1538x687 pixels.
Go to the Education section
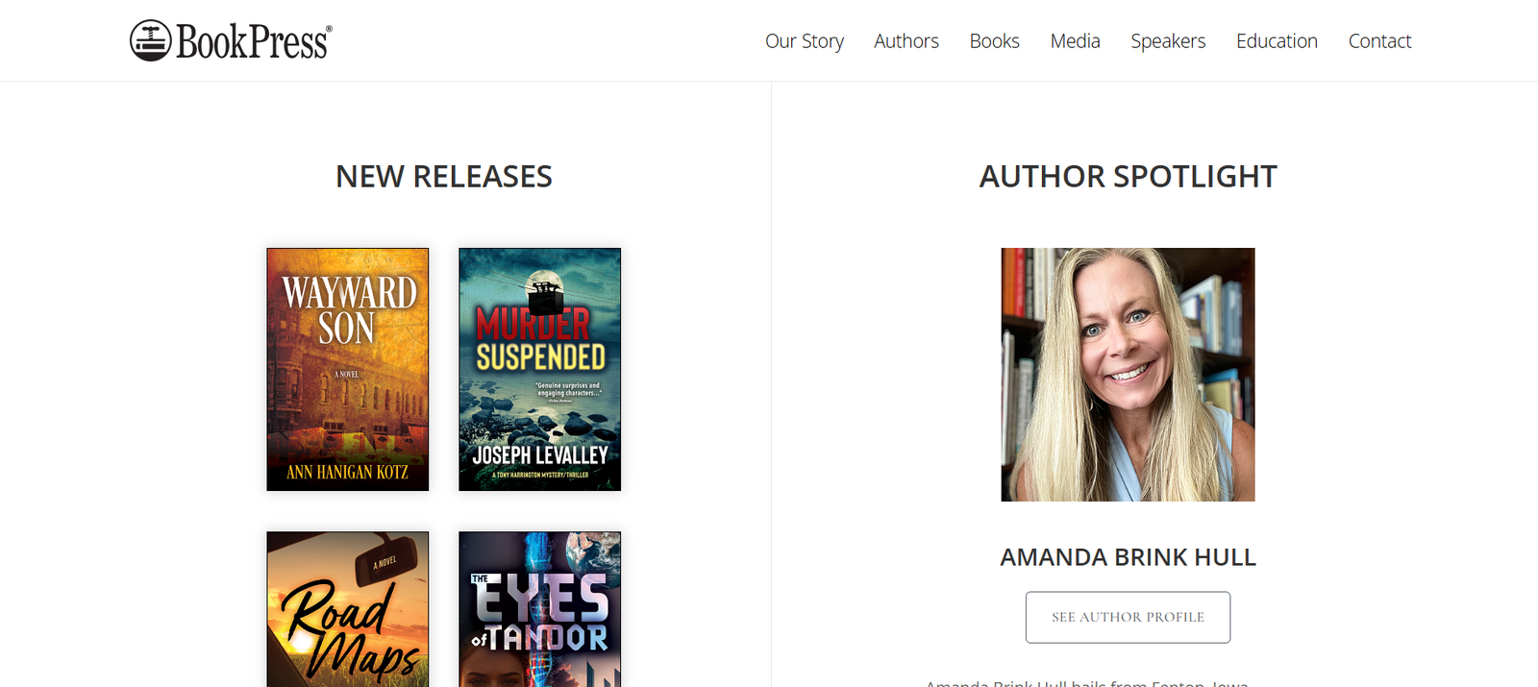click(1277, 41)
